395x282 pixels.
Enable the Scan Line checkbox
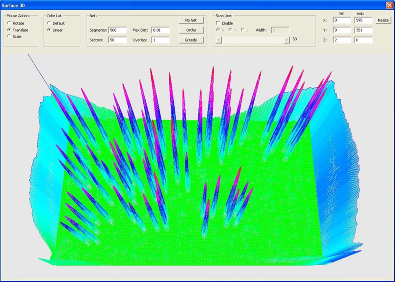point(218,23)
